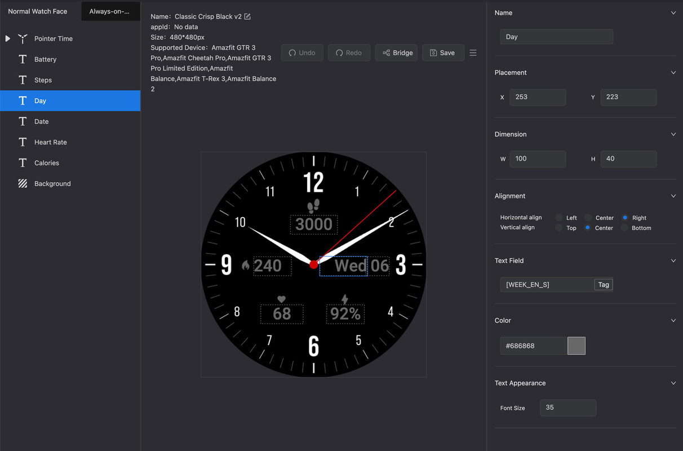The height and width of the screenshot is (451, 683).
Task: Select the 3000 steps widget on canvas
Action: [x=314, y=224]
